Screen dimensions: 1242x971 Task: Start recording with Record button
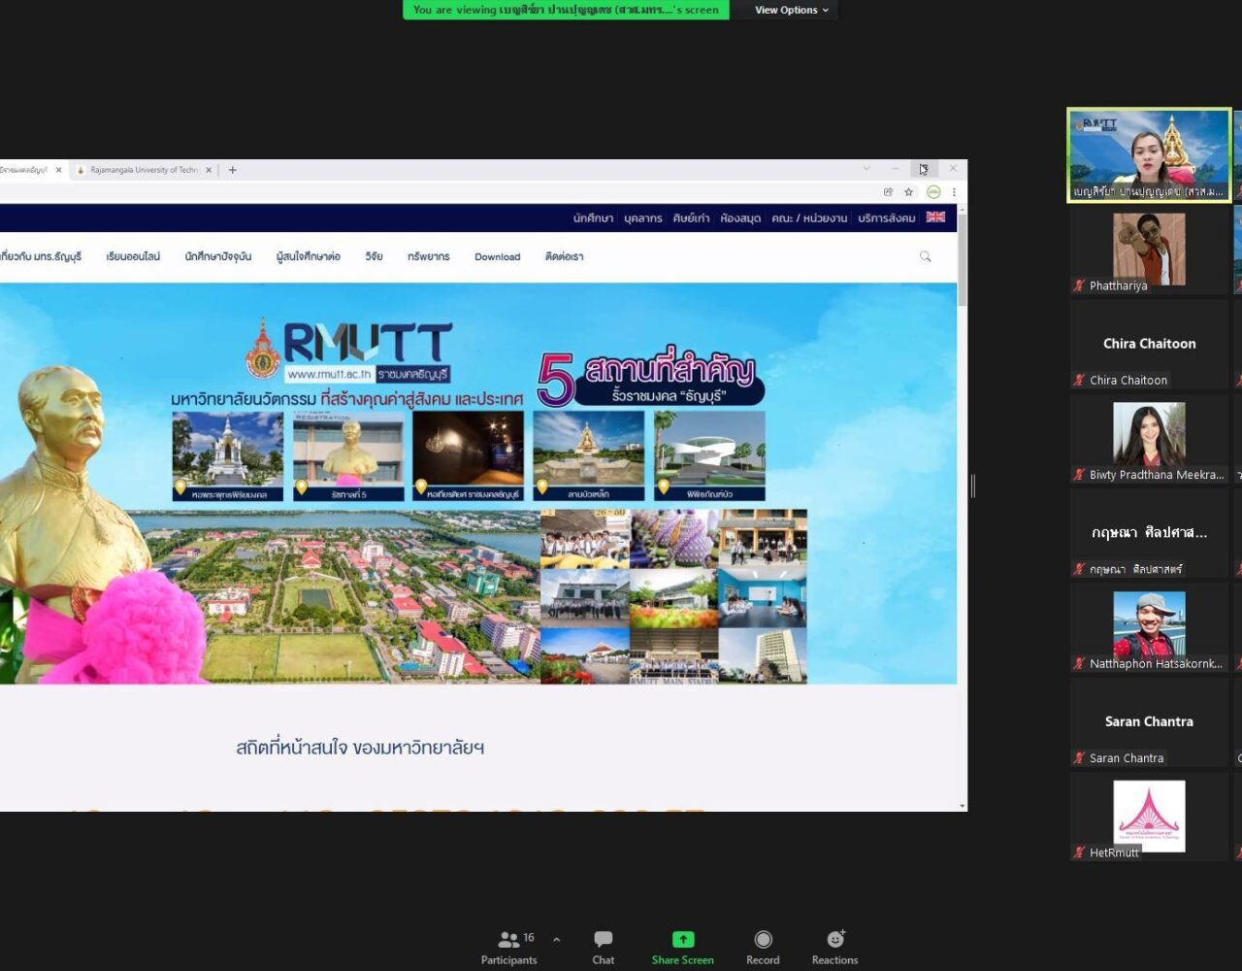[763, 948]
